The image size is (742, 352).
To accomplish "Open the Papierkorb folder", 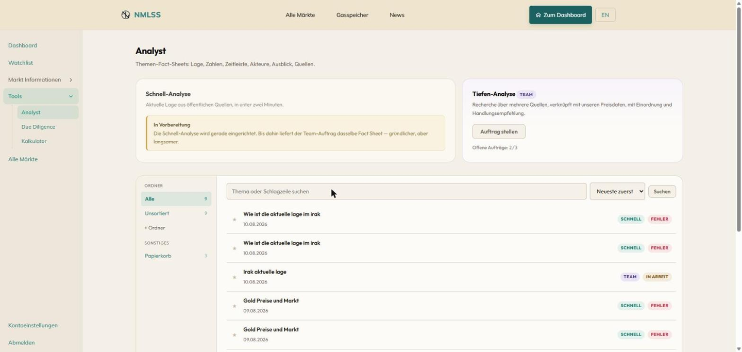I will [176, 256].
